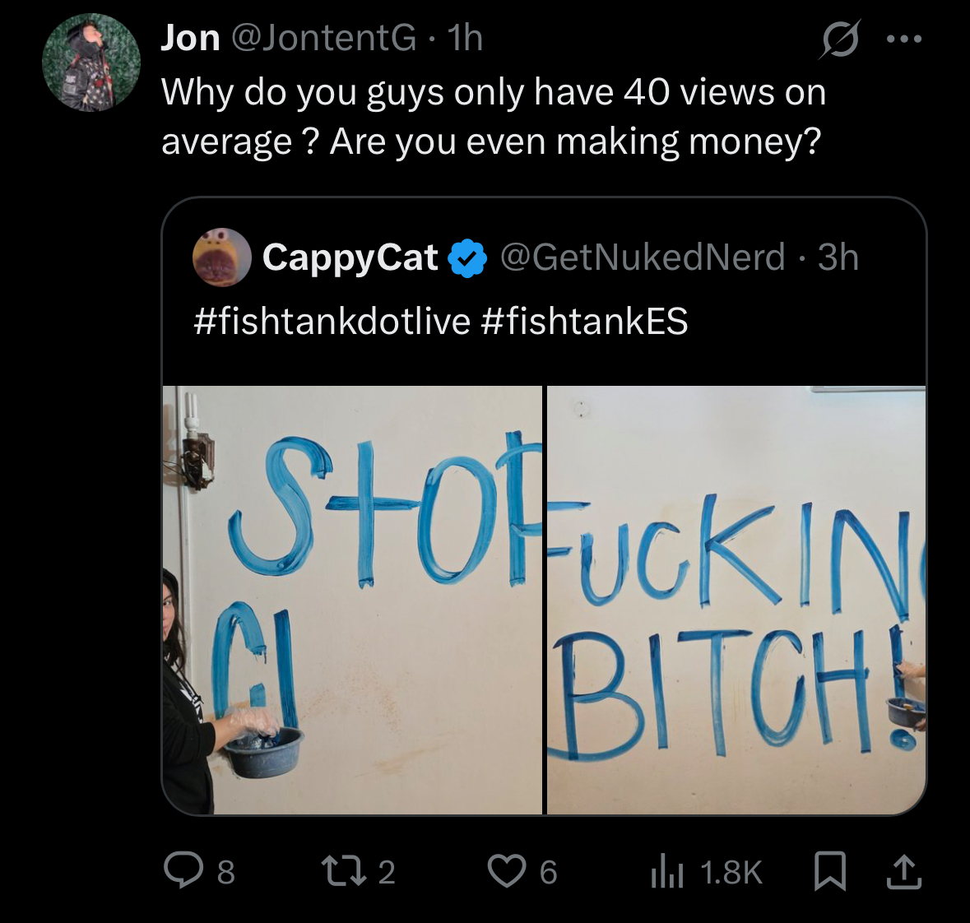Screen dimensions: 970x923
Task: Open the @GetNukedNerd handle
Action: [643, 258]
